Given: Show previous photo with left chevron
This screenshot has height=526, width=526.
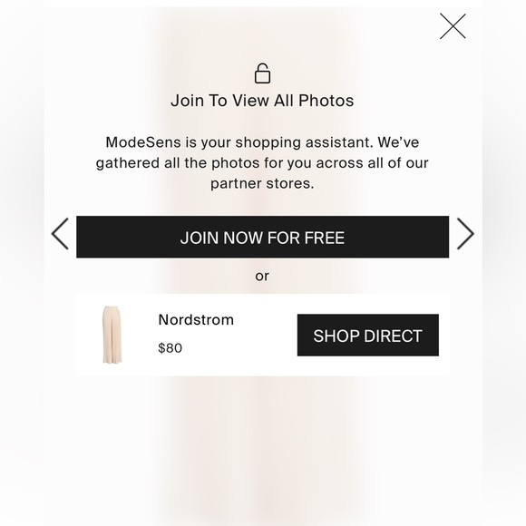Looking at the screenshot, I should pos(60,234).
